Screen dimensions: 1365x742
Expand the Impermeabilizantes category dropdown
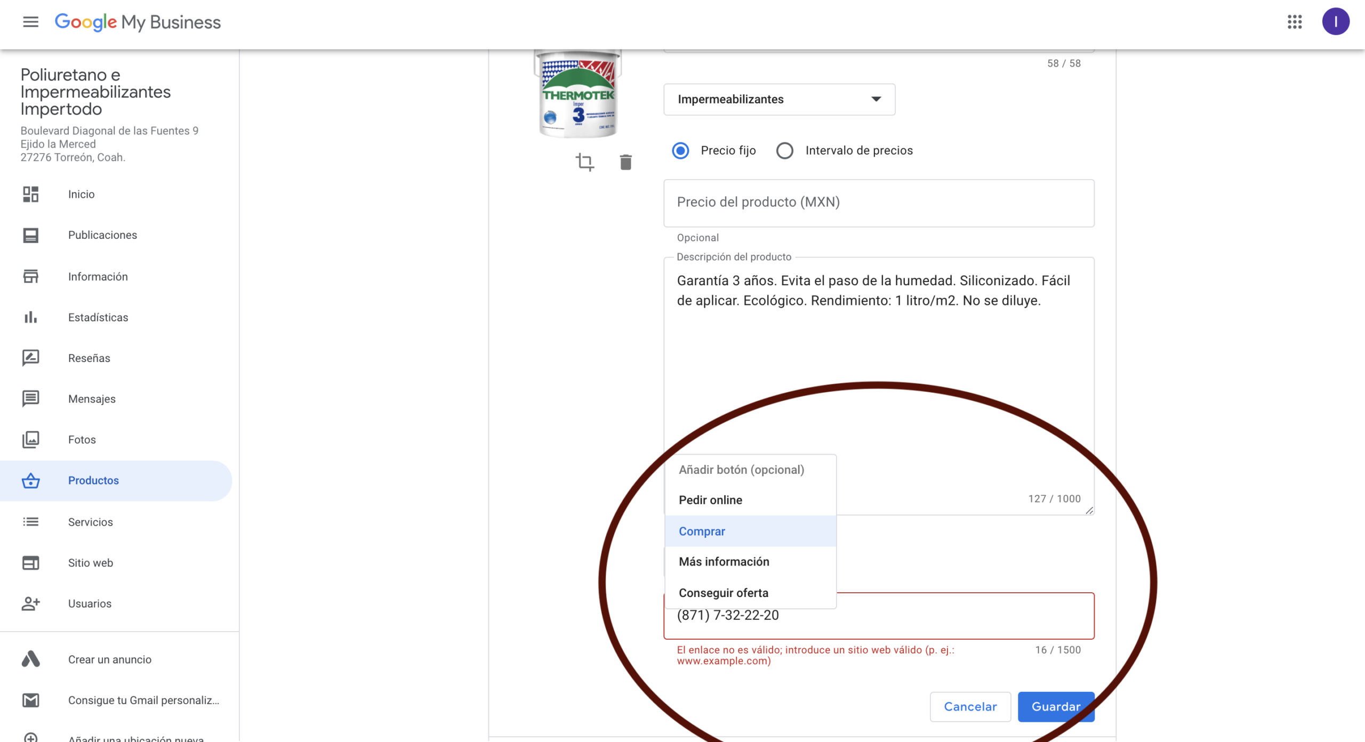(x=779, y=99)
